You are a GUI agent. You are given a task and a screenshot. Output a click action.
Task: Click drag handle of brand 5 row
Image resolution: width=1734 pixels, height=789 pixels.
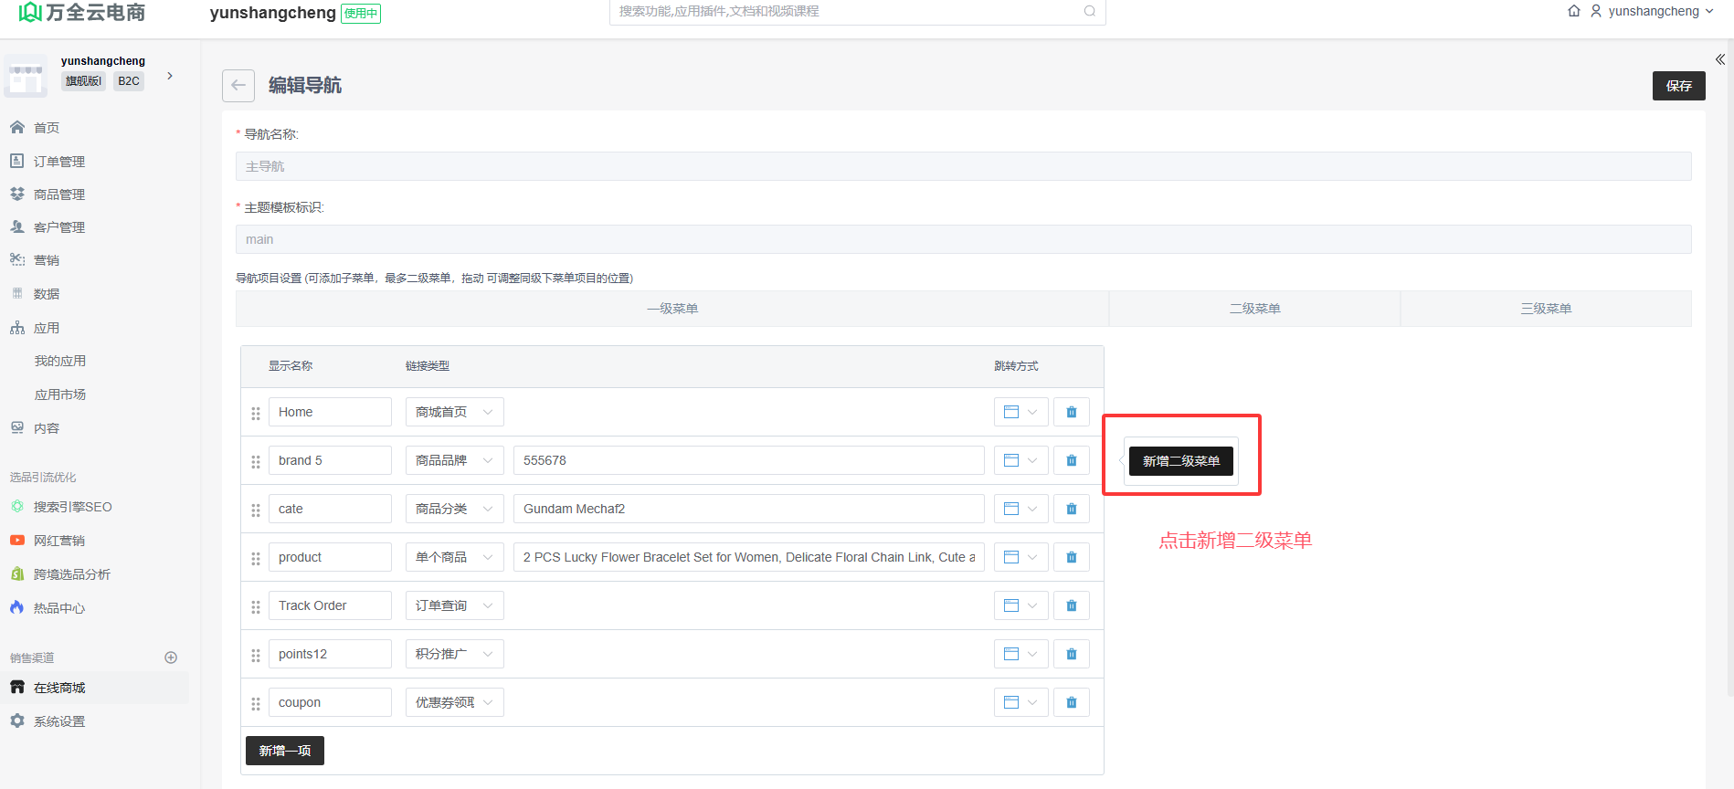(x=256, y=461)
